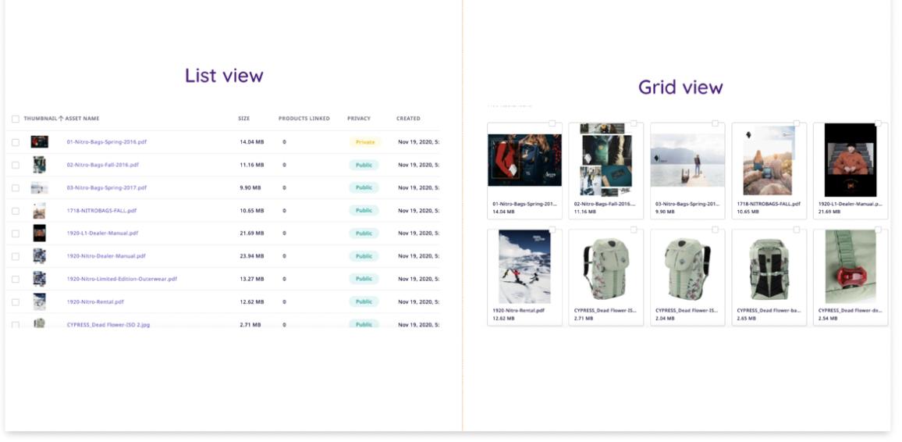Open grid thumbnail of 1920-L1-Dealer-Manual

coord(851,159)
